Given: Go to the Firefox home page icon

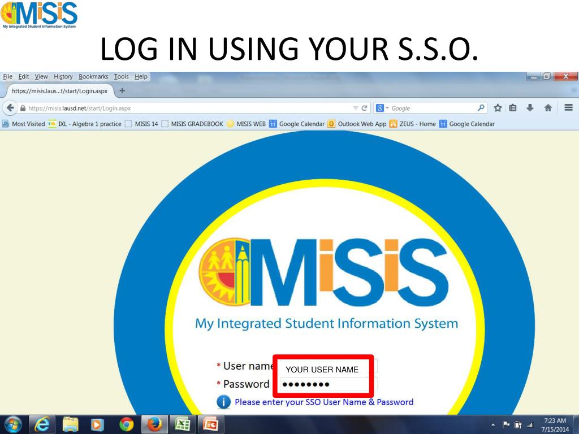Looking at the screenshot, I should pyautogui.click(x=548, y=108).
